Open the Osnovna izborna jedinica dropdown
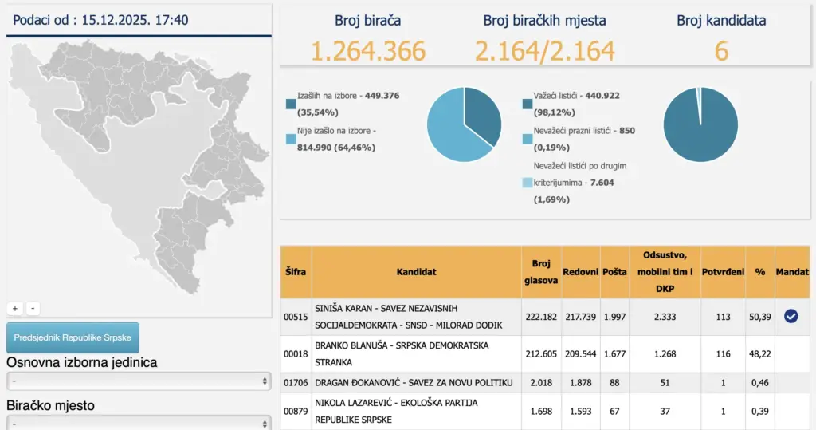 tap(139, 381)
